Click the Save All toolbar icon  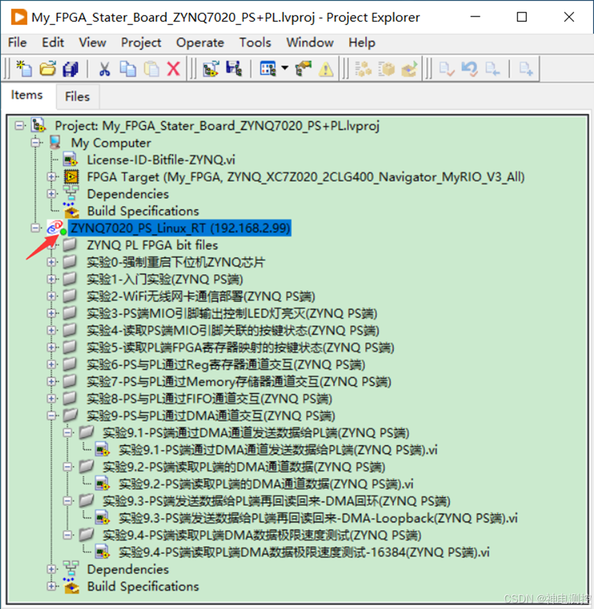(x=71, y=69)
